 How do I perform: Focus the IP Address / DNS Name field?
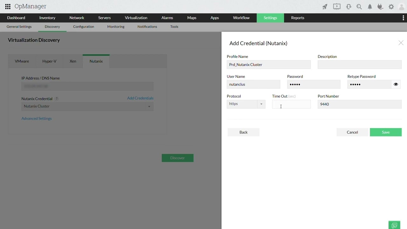tap(87, 86)
